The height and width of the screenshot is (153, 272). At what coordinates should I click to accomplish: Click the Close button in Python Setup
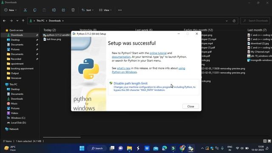pyautogui.click(x=191, y=106)
